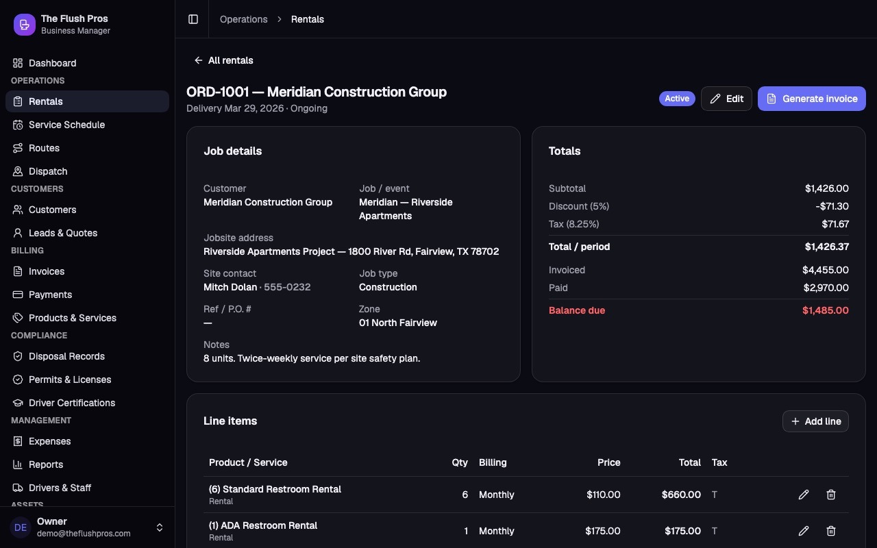
Task: Click the Drivers & Staff truck icon
Action: click(18, 488)
